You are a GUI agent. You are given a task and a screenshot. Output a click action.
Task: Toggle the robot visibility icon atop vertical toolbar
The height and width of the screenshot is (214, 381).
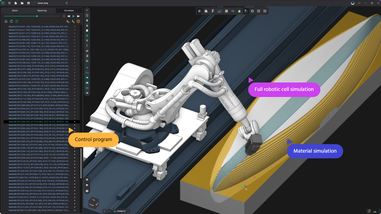click(87, 15)
